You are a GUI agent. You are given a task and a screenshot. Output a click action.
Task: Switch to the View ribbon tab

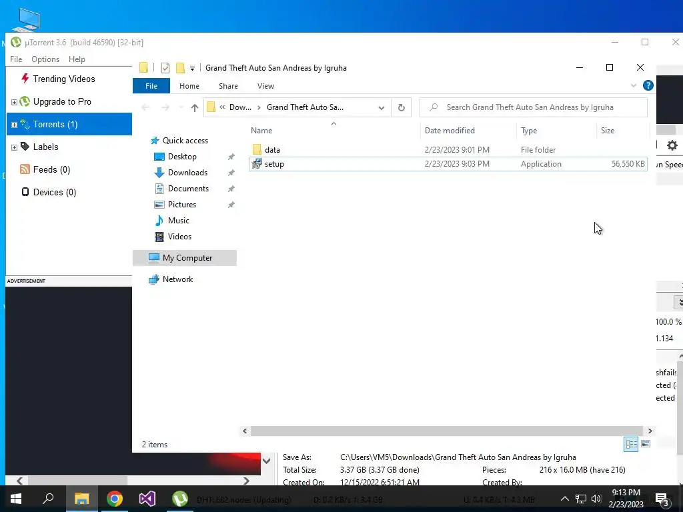tap(265, 86)
